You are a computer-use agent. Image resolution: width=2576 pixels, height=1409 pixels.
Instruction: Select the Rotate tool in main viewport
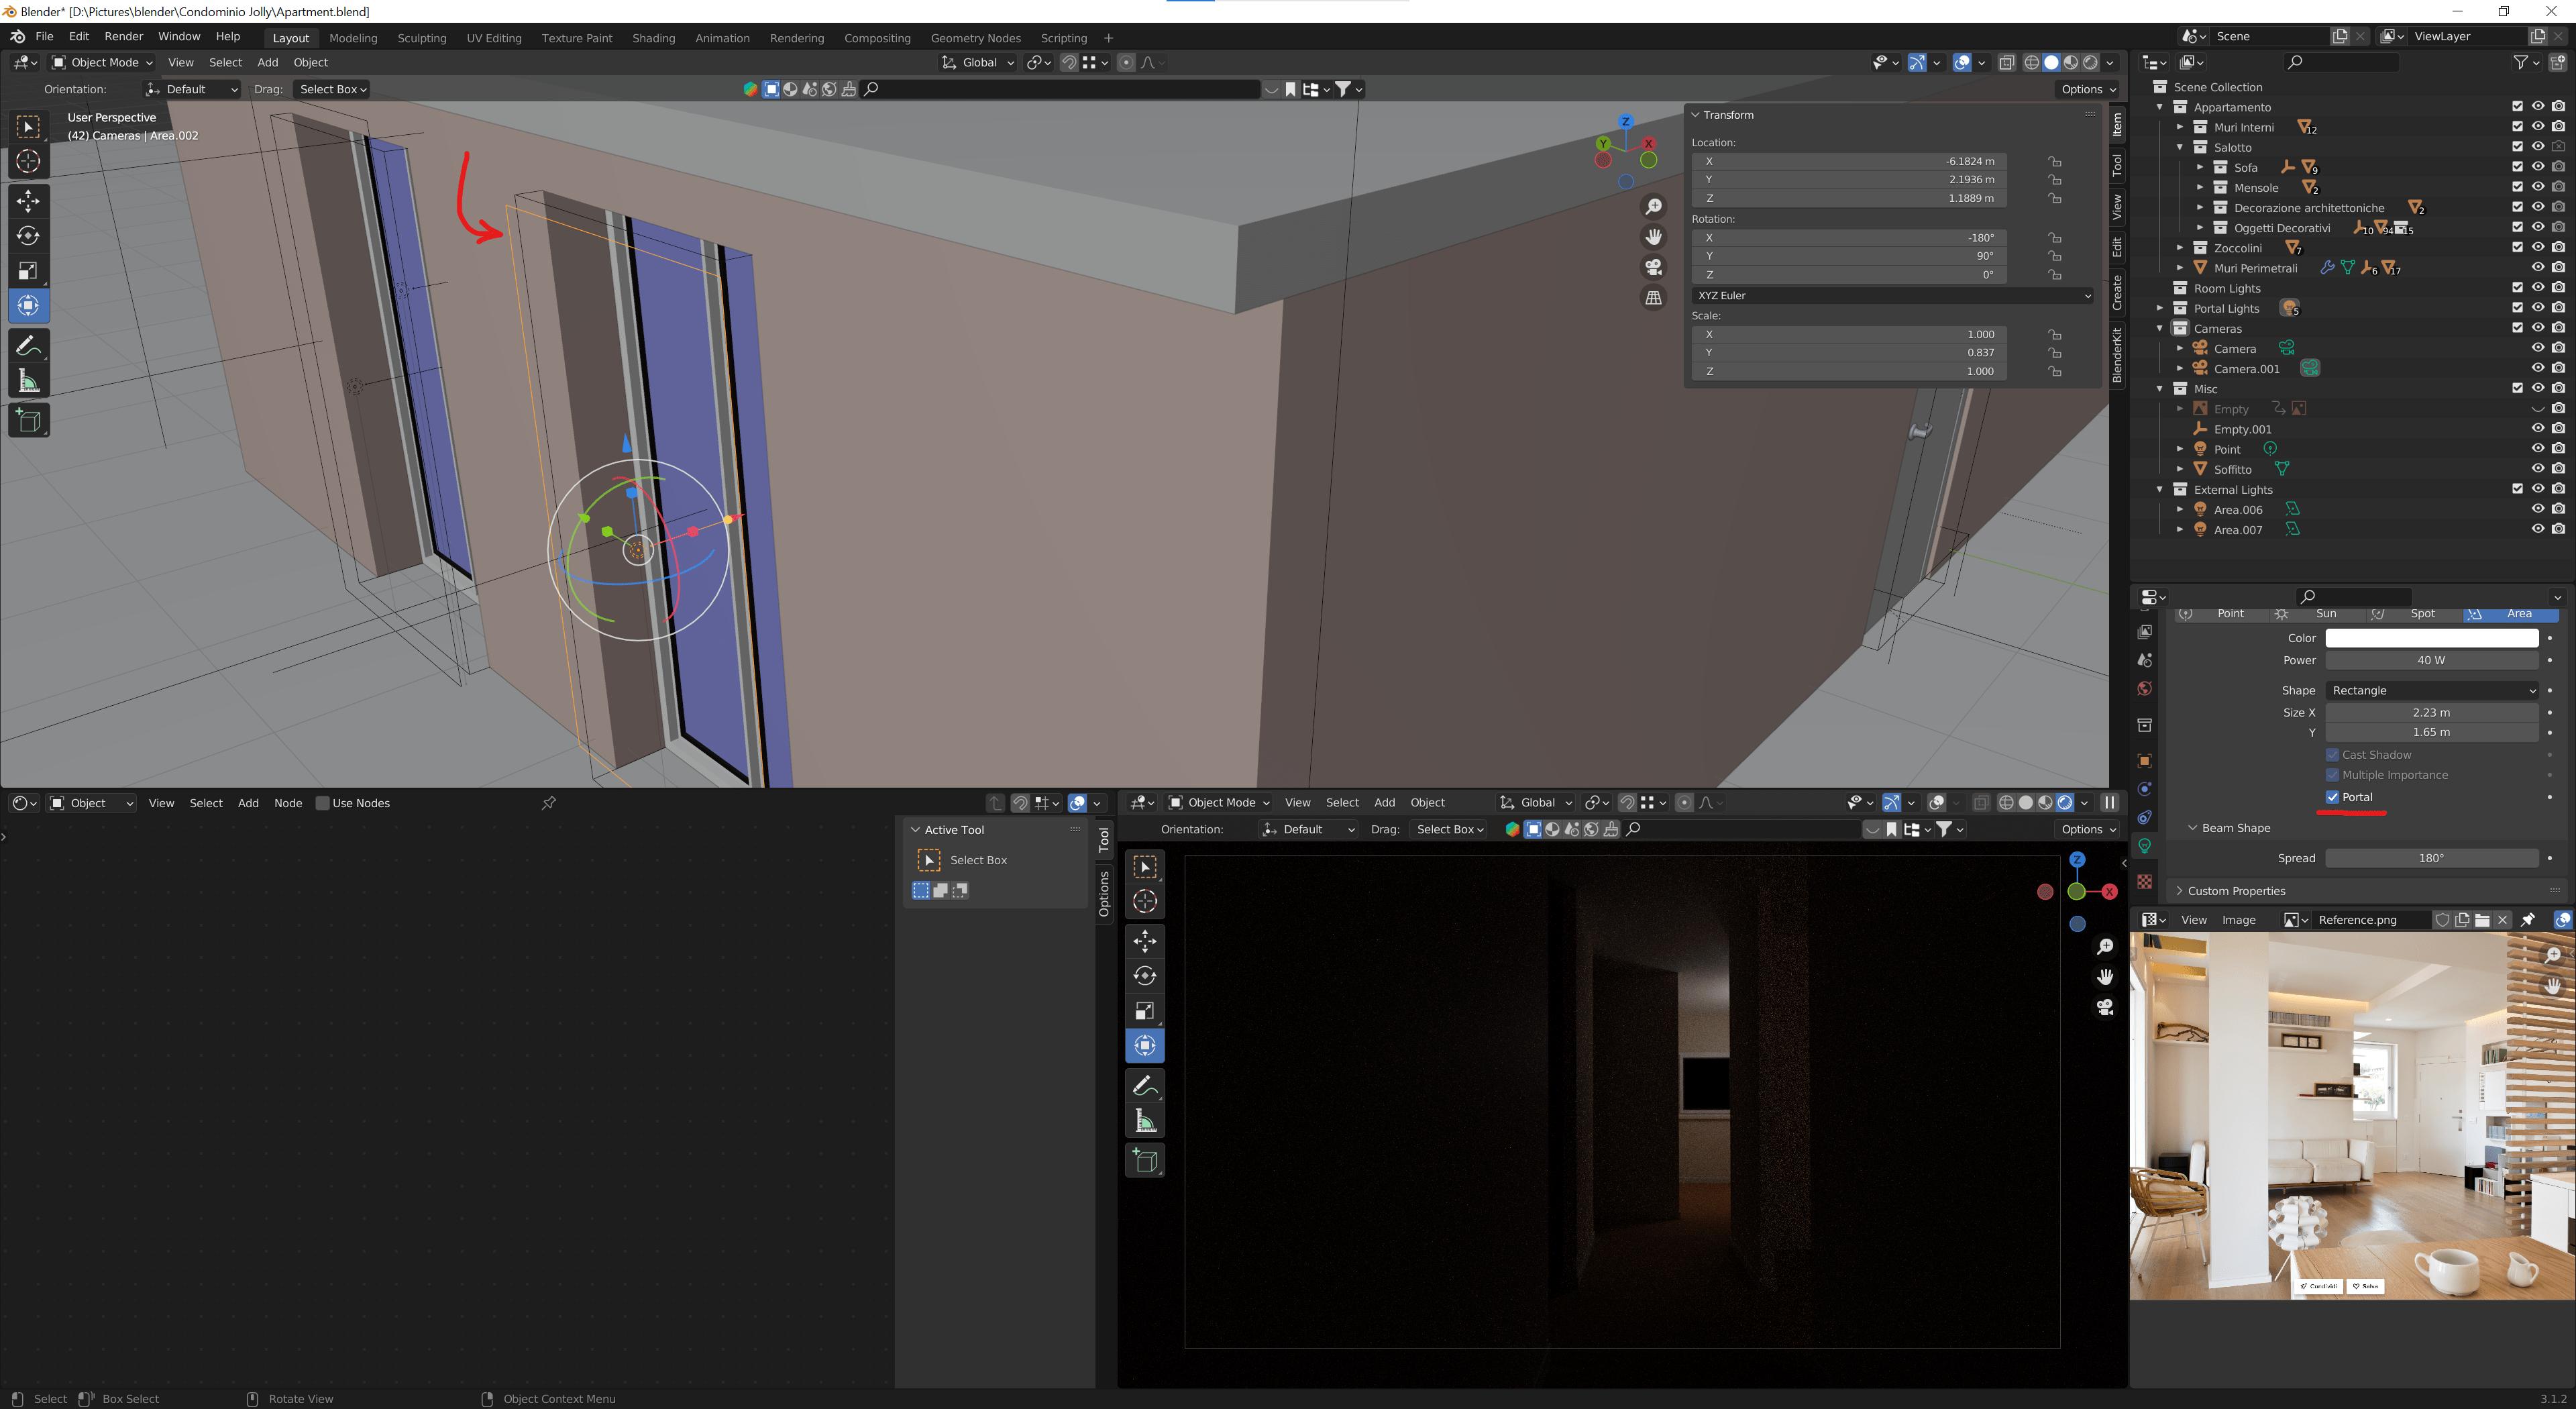[x=28, y=236]
